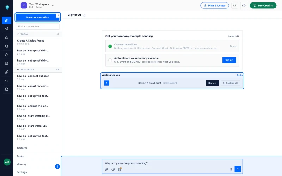Image resolution: width=282 pixels, height=176 pixels.
Task: Collapse the YESTERDAY conversation group
Action: click(x=18, y=69)
